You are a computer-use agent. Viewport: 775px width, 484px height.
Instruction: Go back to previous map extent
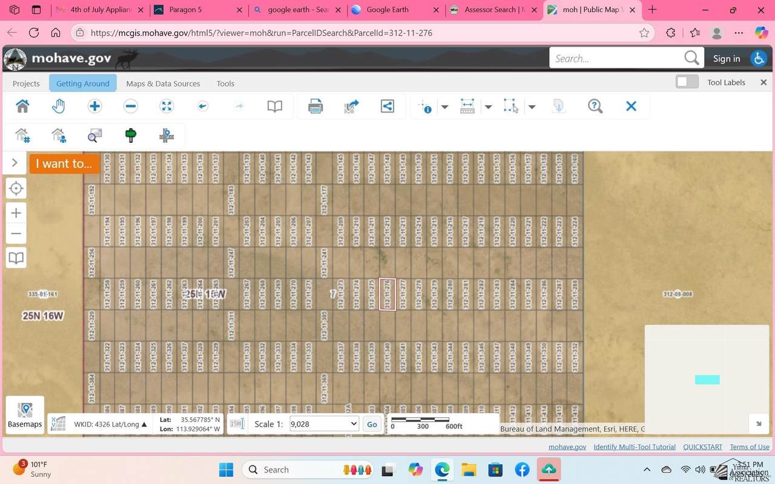203,106
